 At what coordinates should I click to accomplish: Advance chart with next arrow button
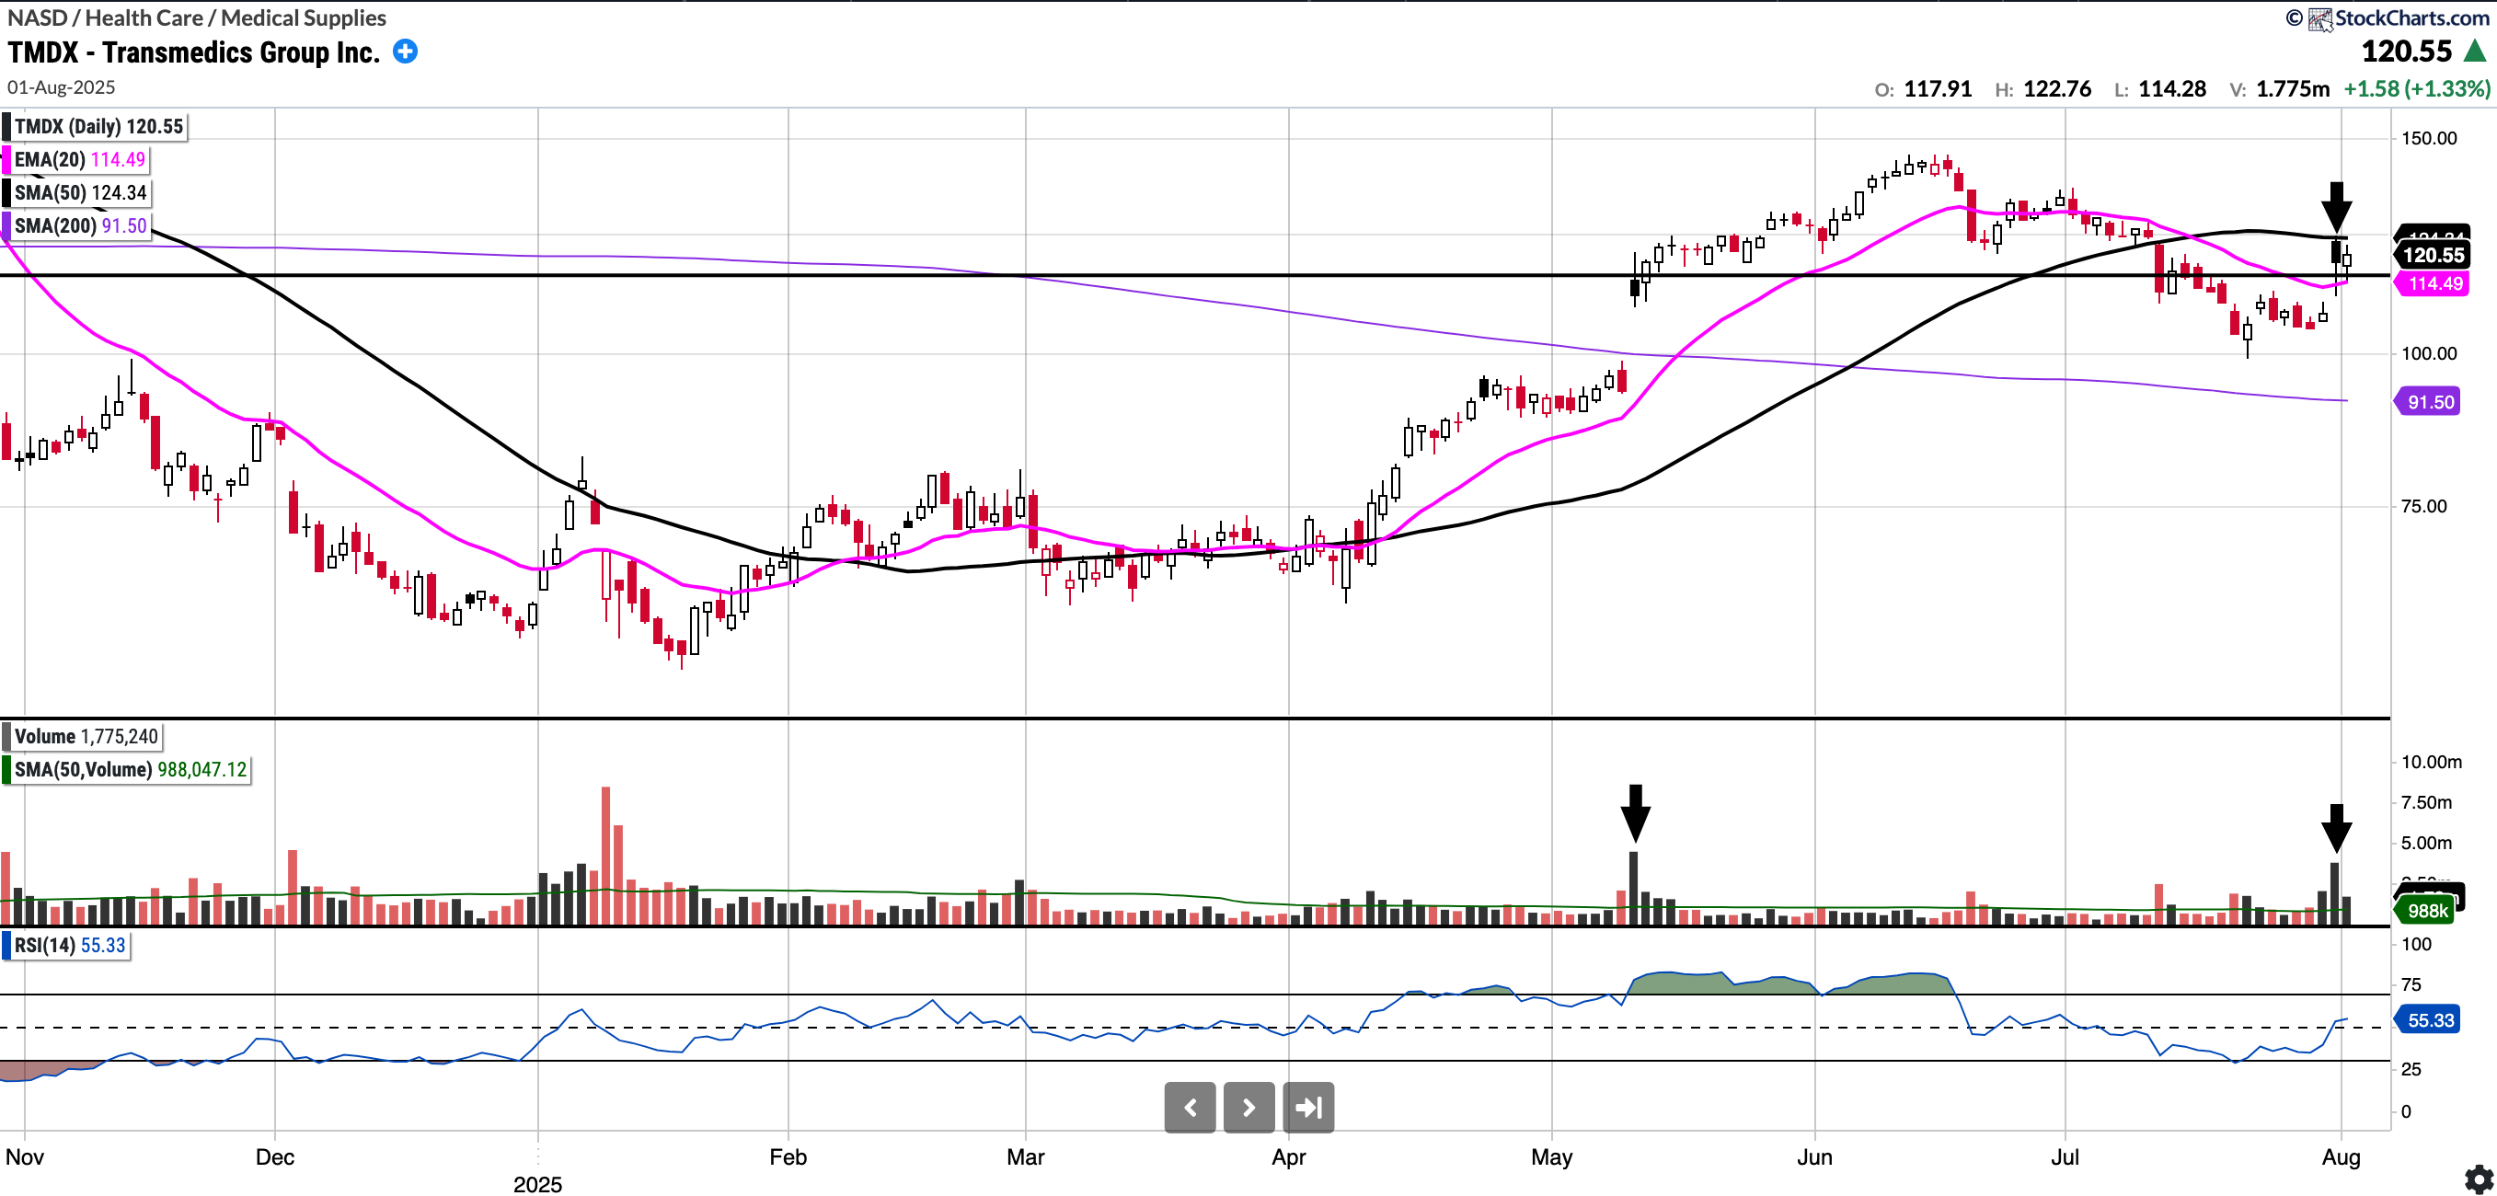coord(1248,1107)
